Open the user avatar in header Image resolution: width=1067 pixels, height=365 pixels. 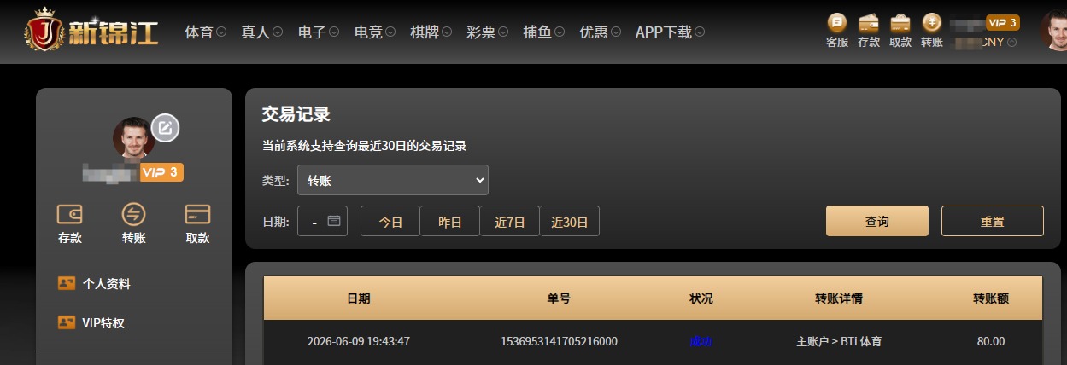[x=1054, y=31]
